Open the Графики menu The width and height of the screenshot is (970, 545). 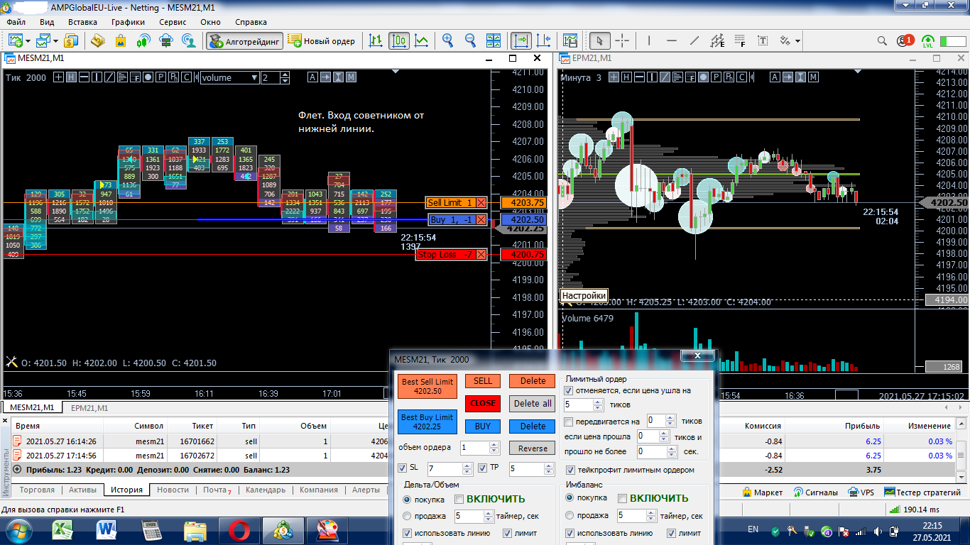(x=128, y=22)
